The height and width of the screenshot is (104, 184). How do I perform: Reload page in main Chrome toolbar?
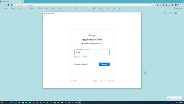8,5
